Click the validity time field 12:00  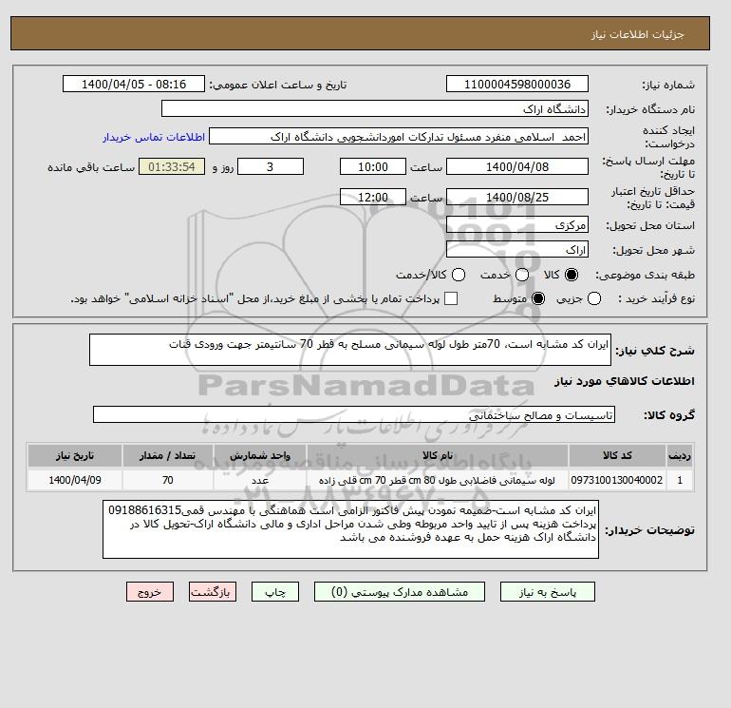point(373,197)
